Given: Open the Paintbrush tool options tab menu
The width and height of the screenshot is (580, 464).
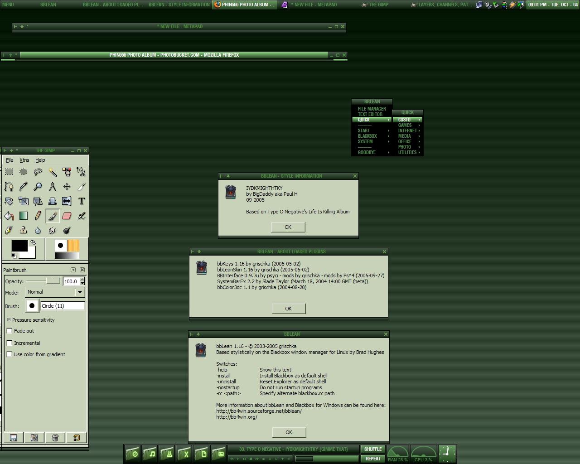Looking at the screenshot, I should tap(73, 270).
